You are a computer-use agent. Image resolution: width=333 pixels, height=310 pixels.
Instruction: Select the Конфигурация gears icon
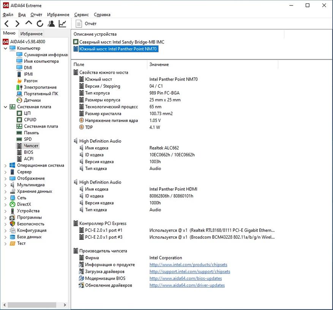tap(13, 230)
